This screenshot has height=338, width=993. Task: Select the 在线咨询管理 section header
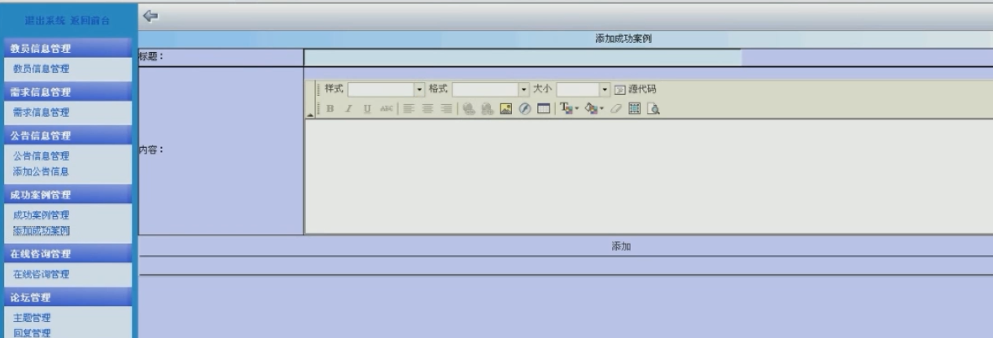tap(67, 254)
